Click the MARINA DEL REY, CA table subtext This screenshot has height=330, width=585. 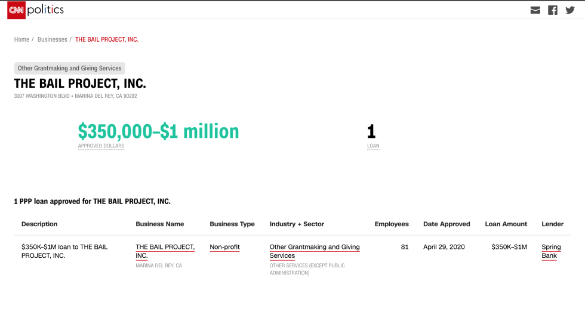coord(159,266)
